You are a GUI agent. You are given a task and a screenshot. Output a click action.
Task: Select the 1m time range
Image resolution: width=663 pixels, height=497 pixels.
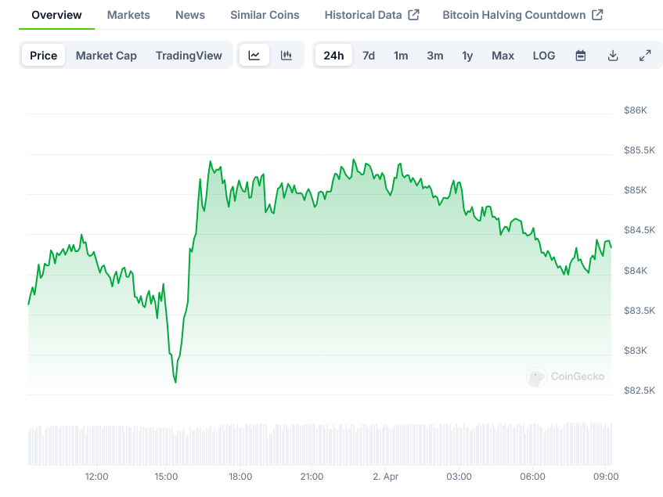tap(401, 56)
